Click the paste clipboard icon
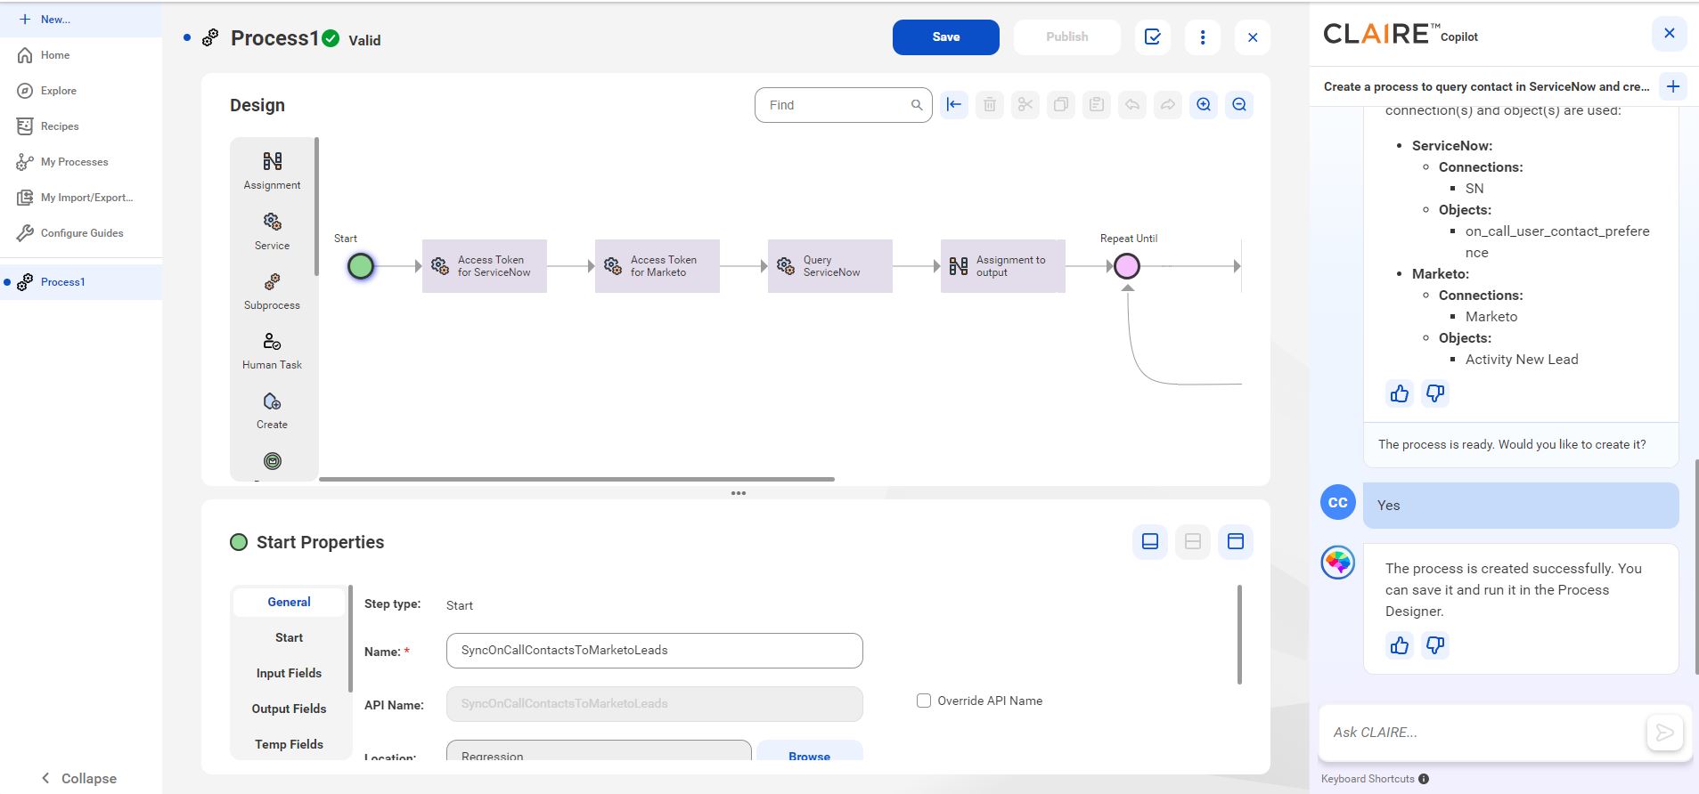The width and height of the screenshot is (1699, 794). coord(1097,105)
